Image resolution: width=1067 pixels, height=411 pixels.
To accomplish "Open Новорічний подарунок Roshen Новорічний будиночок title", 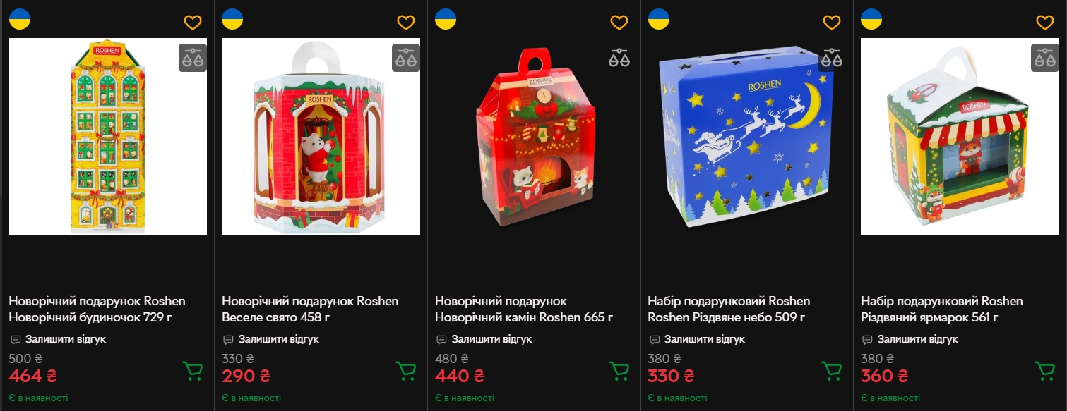I will point(97,309).
